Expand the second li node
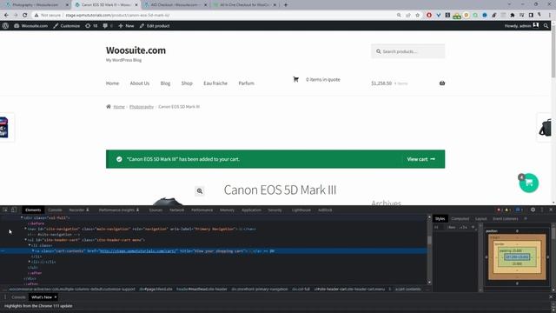Image resolution: width=556 pixels, height=313 pixels. pyautogui.click(x=30, y=262)
